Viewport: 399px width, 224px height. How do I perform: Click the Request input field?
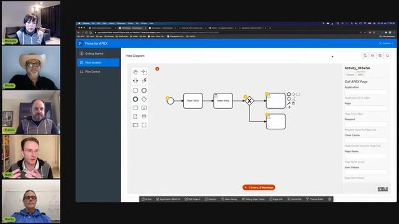click(366, 124)
